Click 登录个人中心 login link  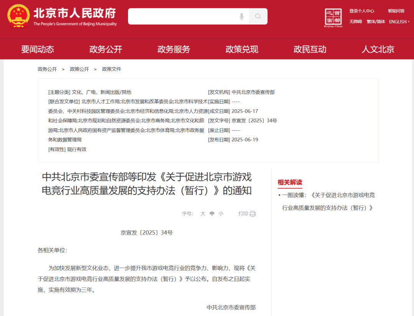coord(361,11)
